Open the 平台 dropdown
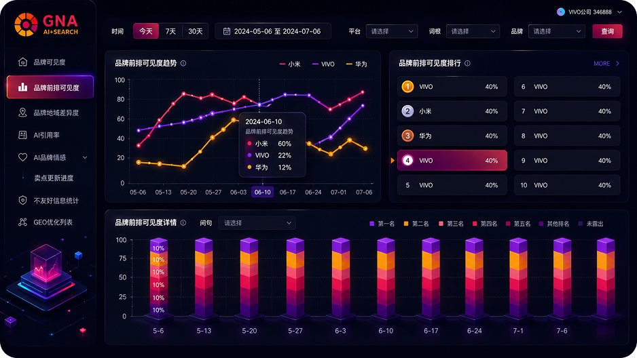This screenshot has height=358, width=637. coord(392,31)
